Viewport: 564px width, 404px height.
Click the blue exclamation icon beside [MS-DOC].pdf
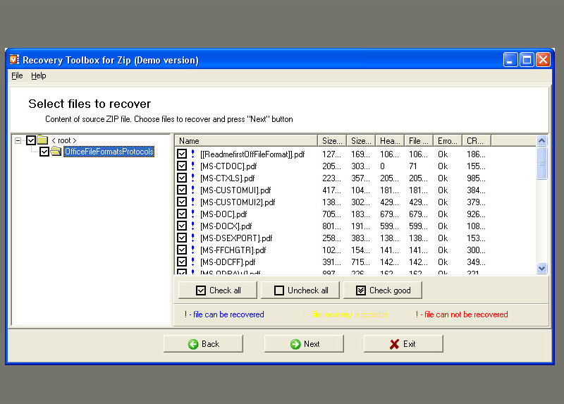point(192,214)
